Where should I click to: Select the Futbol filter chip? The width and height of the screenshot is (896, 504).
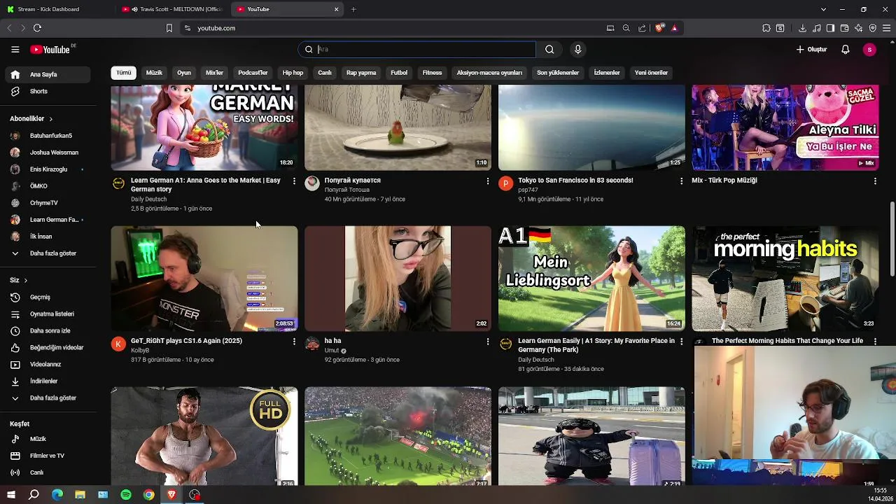pyautogui.click(x=399, y=73)
